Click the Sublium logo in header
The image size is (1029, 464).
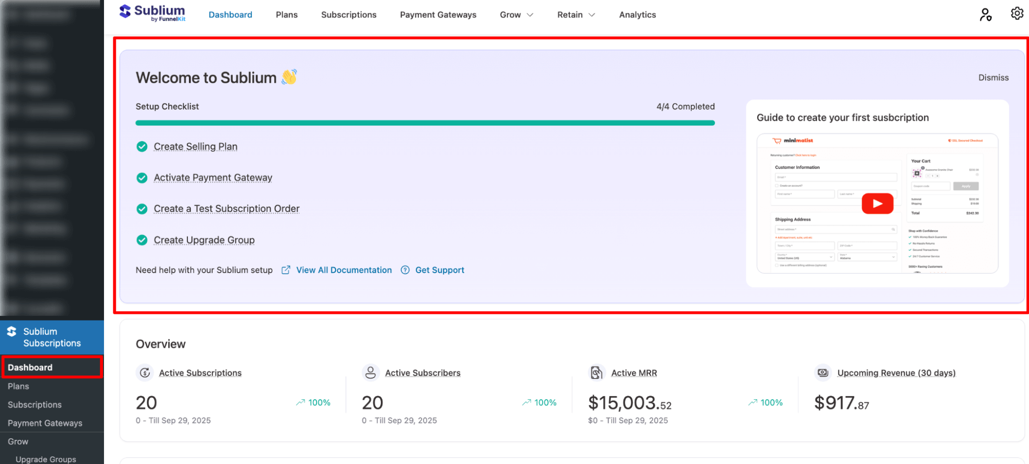click(x=152, y=13)
